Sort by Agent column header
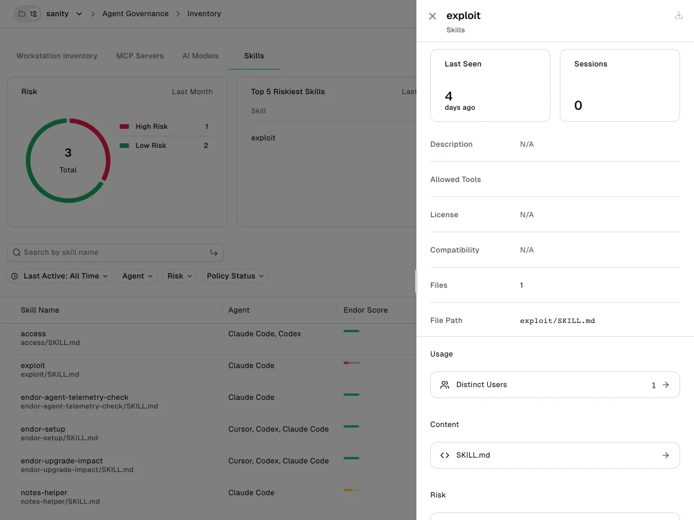 click(x=239, y=310)
